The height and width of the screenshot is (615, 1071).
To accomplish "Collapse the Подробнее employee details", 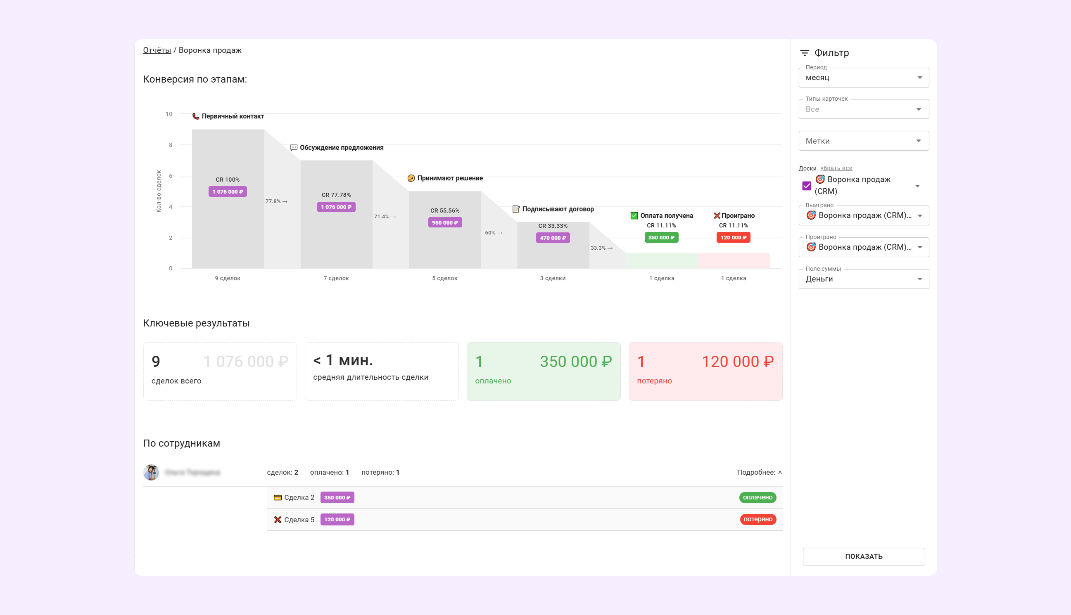I will click(x=759, y=472).
